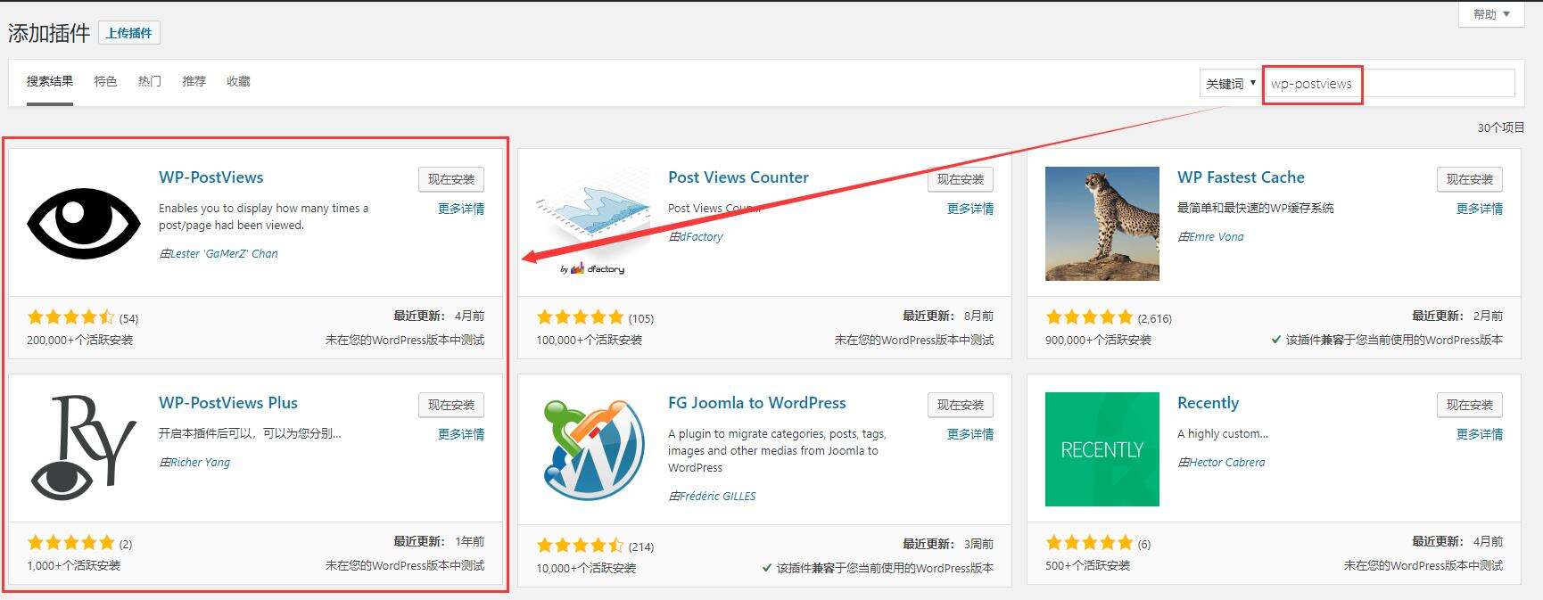Open the WP Fastest Cache cheetah image
The height and width of the screenshot is (600, 1543).
click(x=1102, y=224)
